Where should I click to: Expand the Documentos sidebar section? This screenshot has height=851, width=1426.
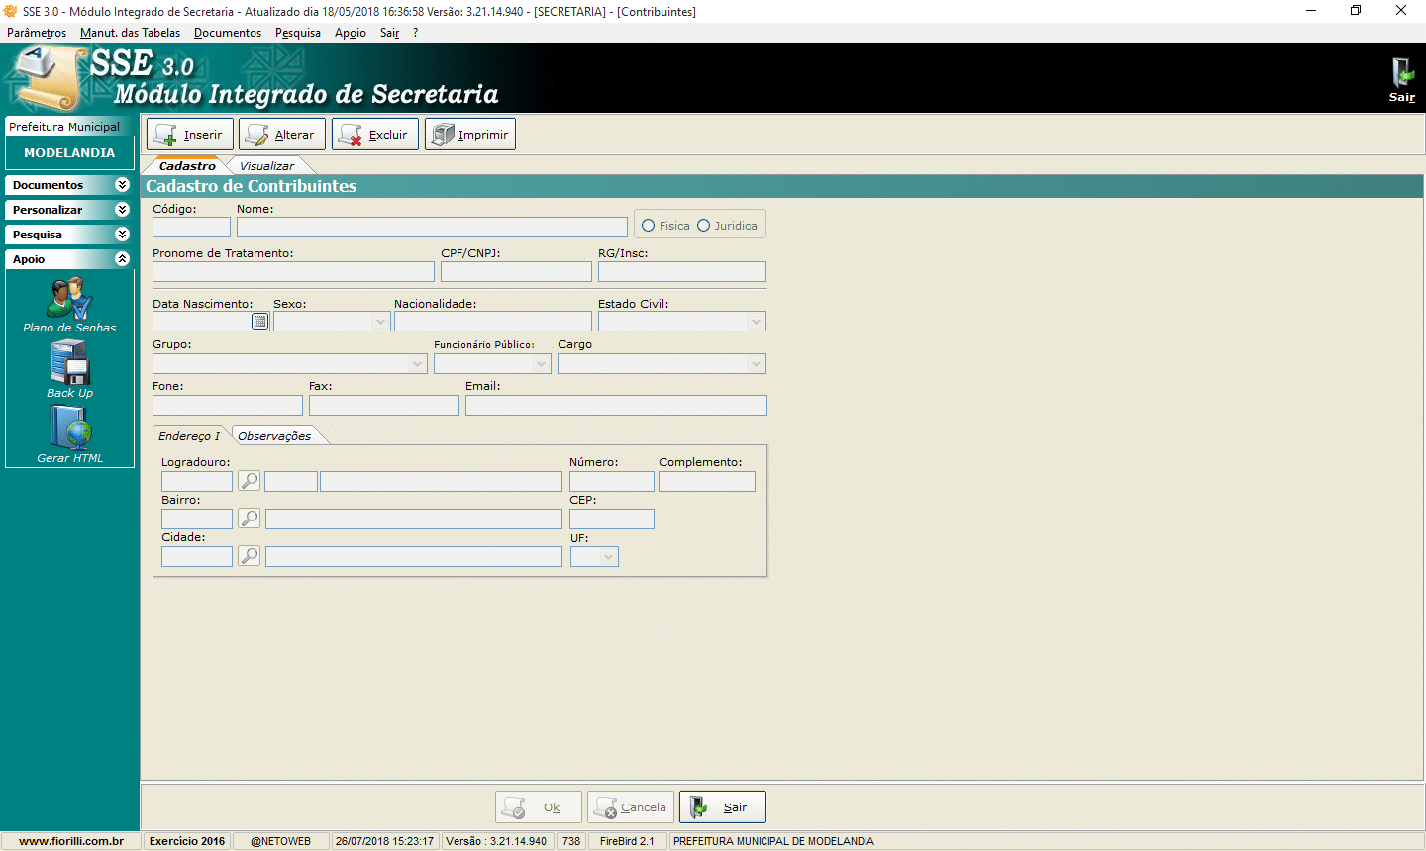(x=122, y=185)
